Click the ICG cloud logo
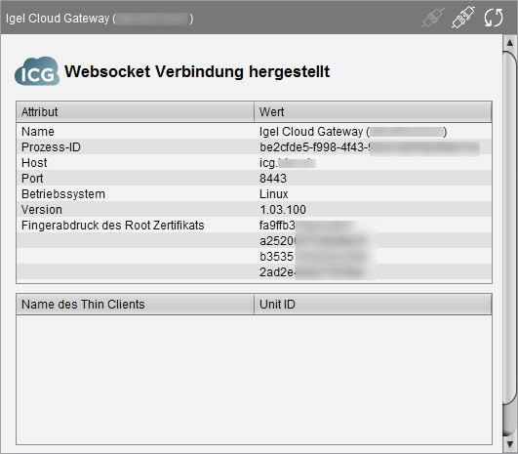Screen dimensions: 518x454 37,70
